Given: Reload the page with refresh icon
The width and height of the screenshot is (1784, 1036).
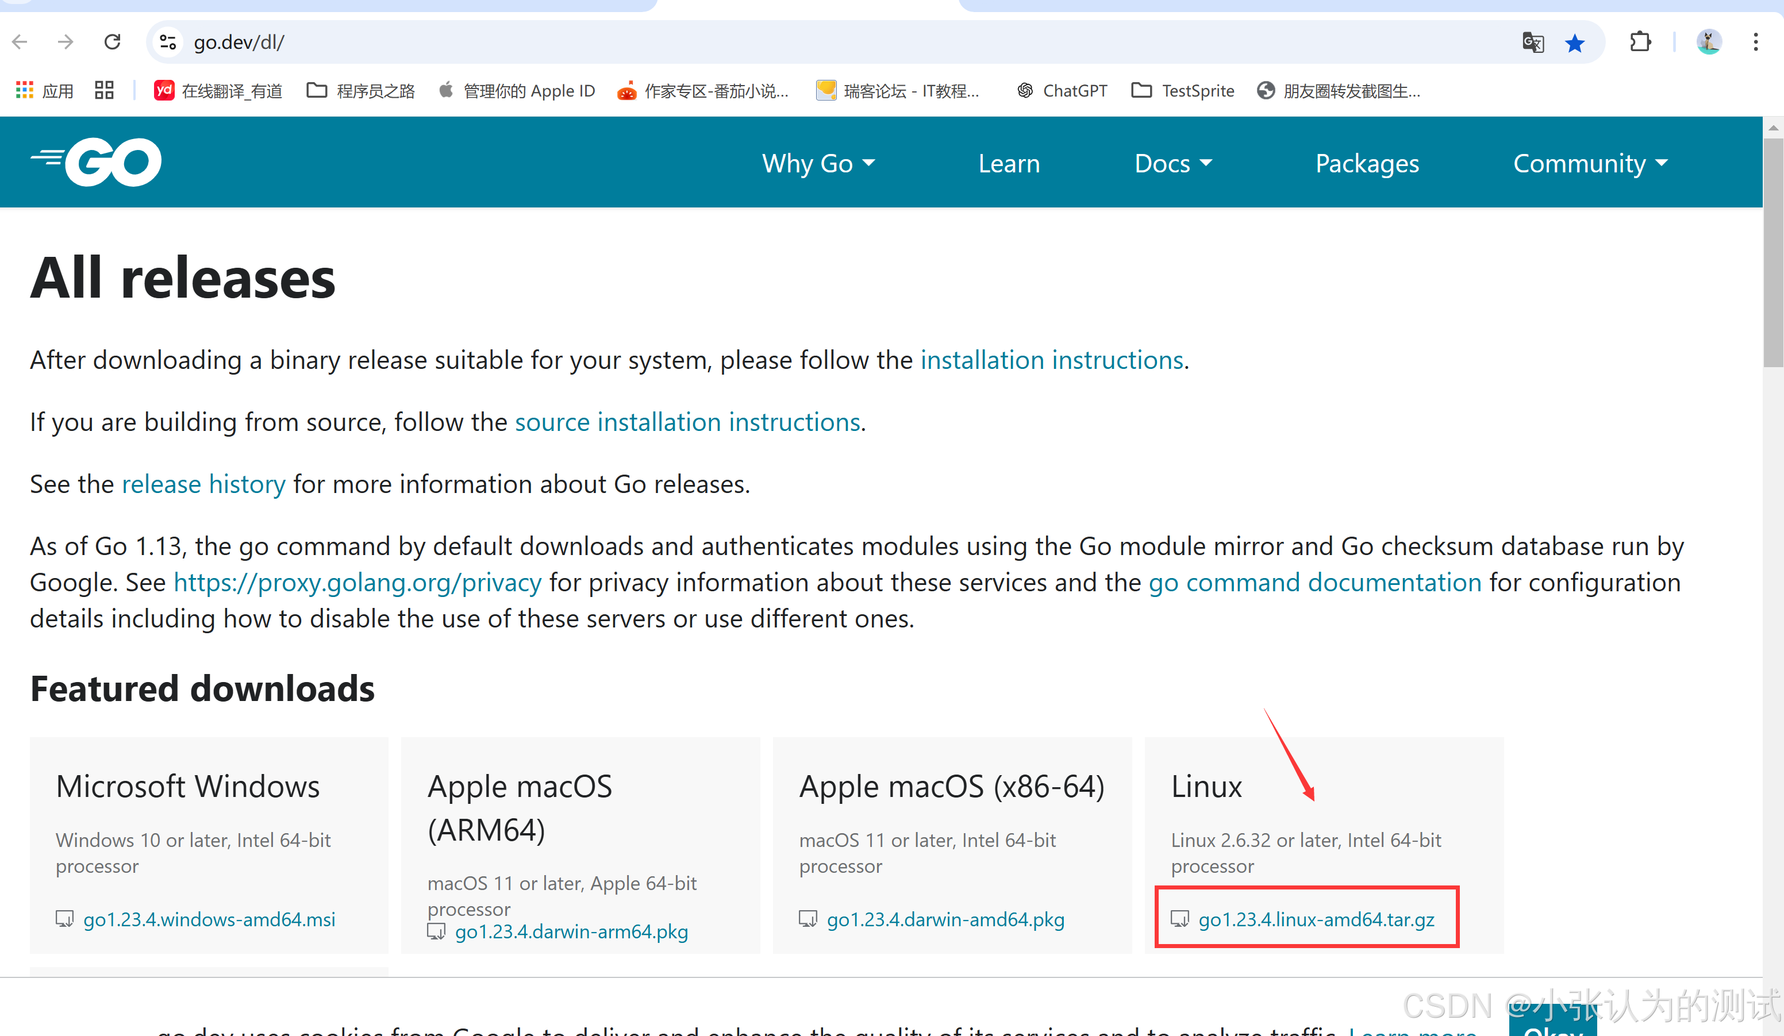Looking at the screenshot, I should click(112, 42).
